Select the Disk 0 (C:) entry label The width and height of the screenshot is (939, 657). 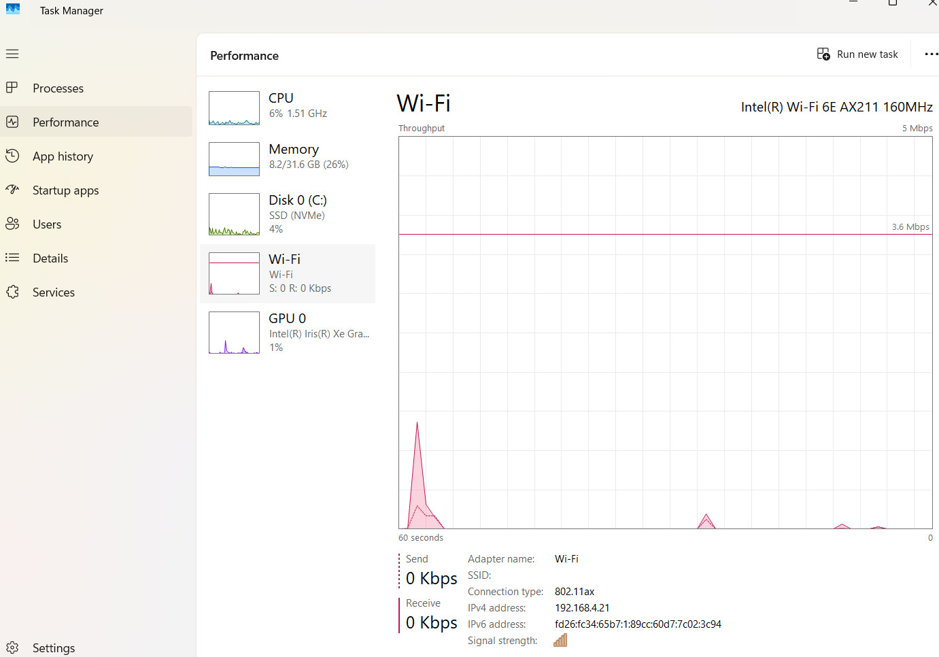298,200
